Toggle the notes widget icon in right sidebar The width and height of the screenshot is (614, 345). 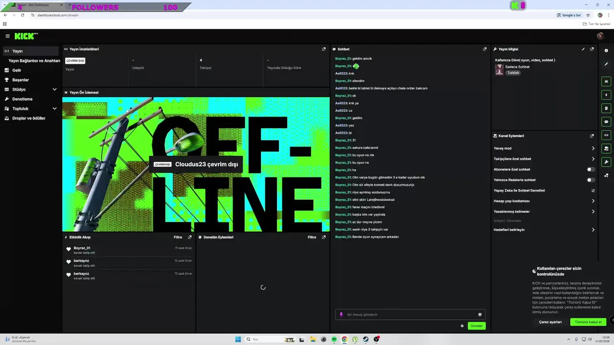[606, 108]
